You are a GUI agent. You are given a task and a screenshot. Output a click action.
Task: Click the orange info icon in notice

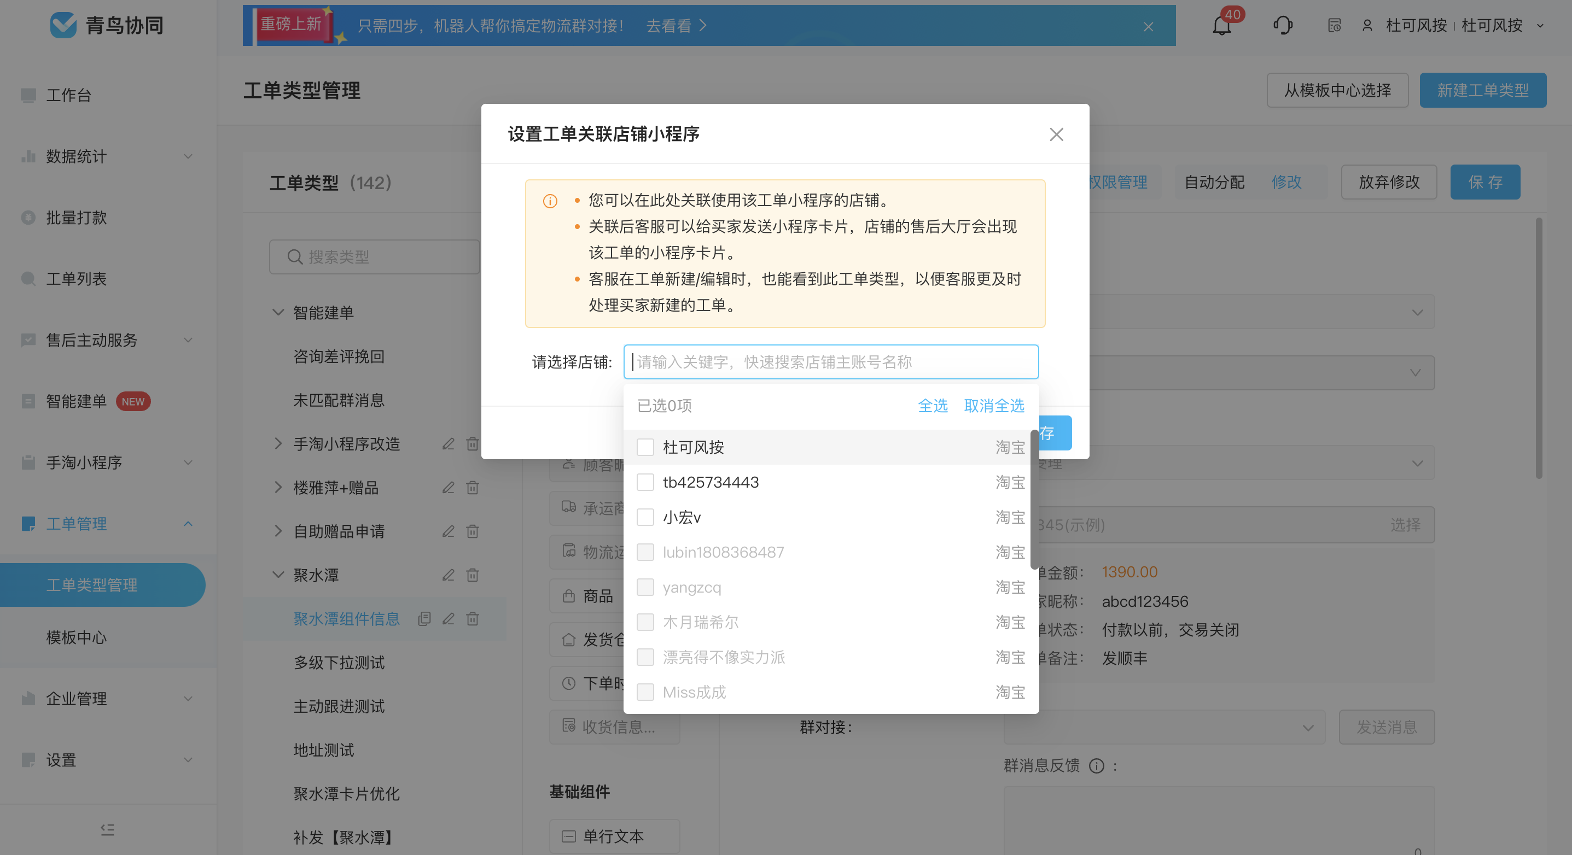(x=550, y=201)
